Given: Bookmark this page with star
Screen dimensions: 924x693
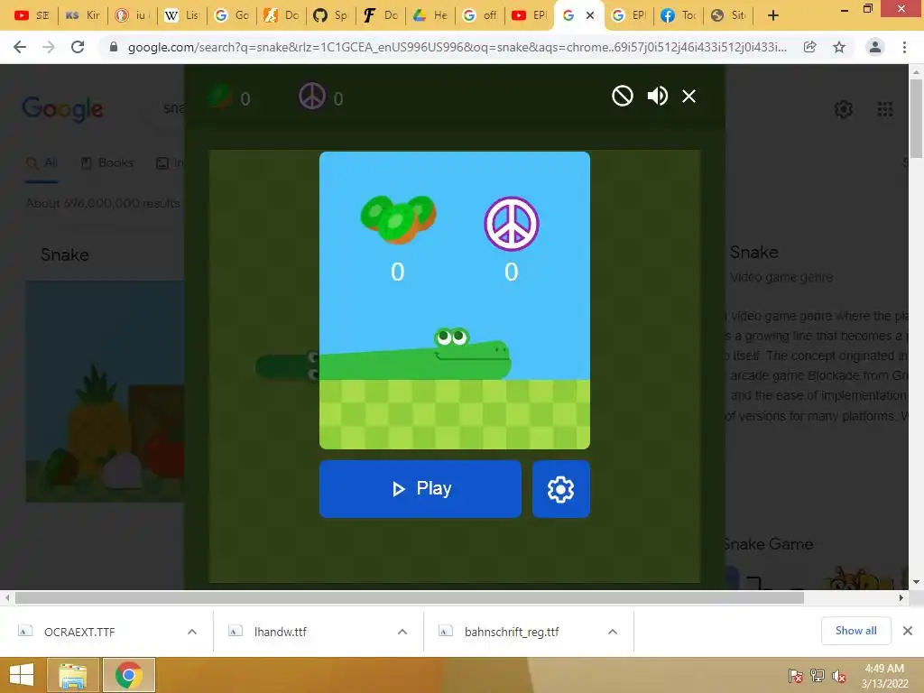Looking at the screenshot, I should tap(839, 47).
